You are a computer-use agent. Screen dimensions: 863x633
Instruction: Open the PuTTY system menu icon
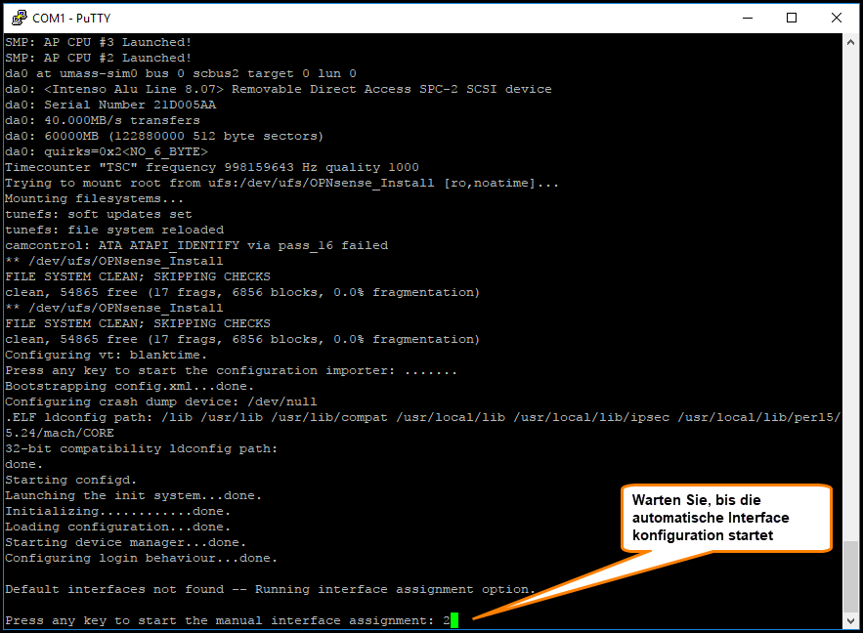tap(19, 18)
